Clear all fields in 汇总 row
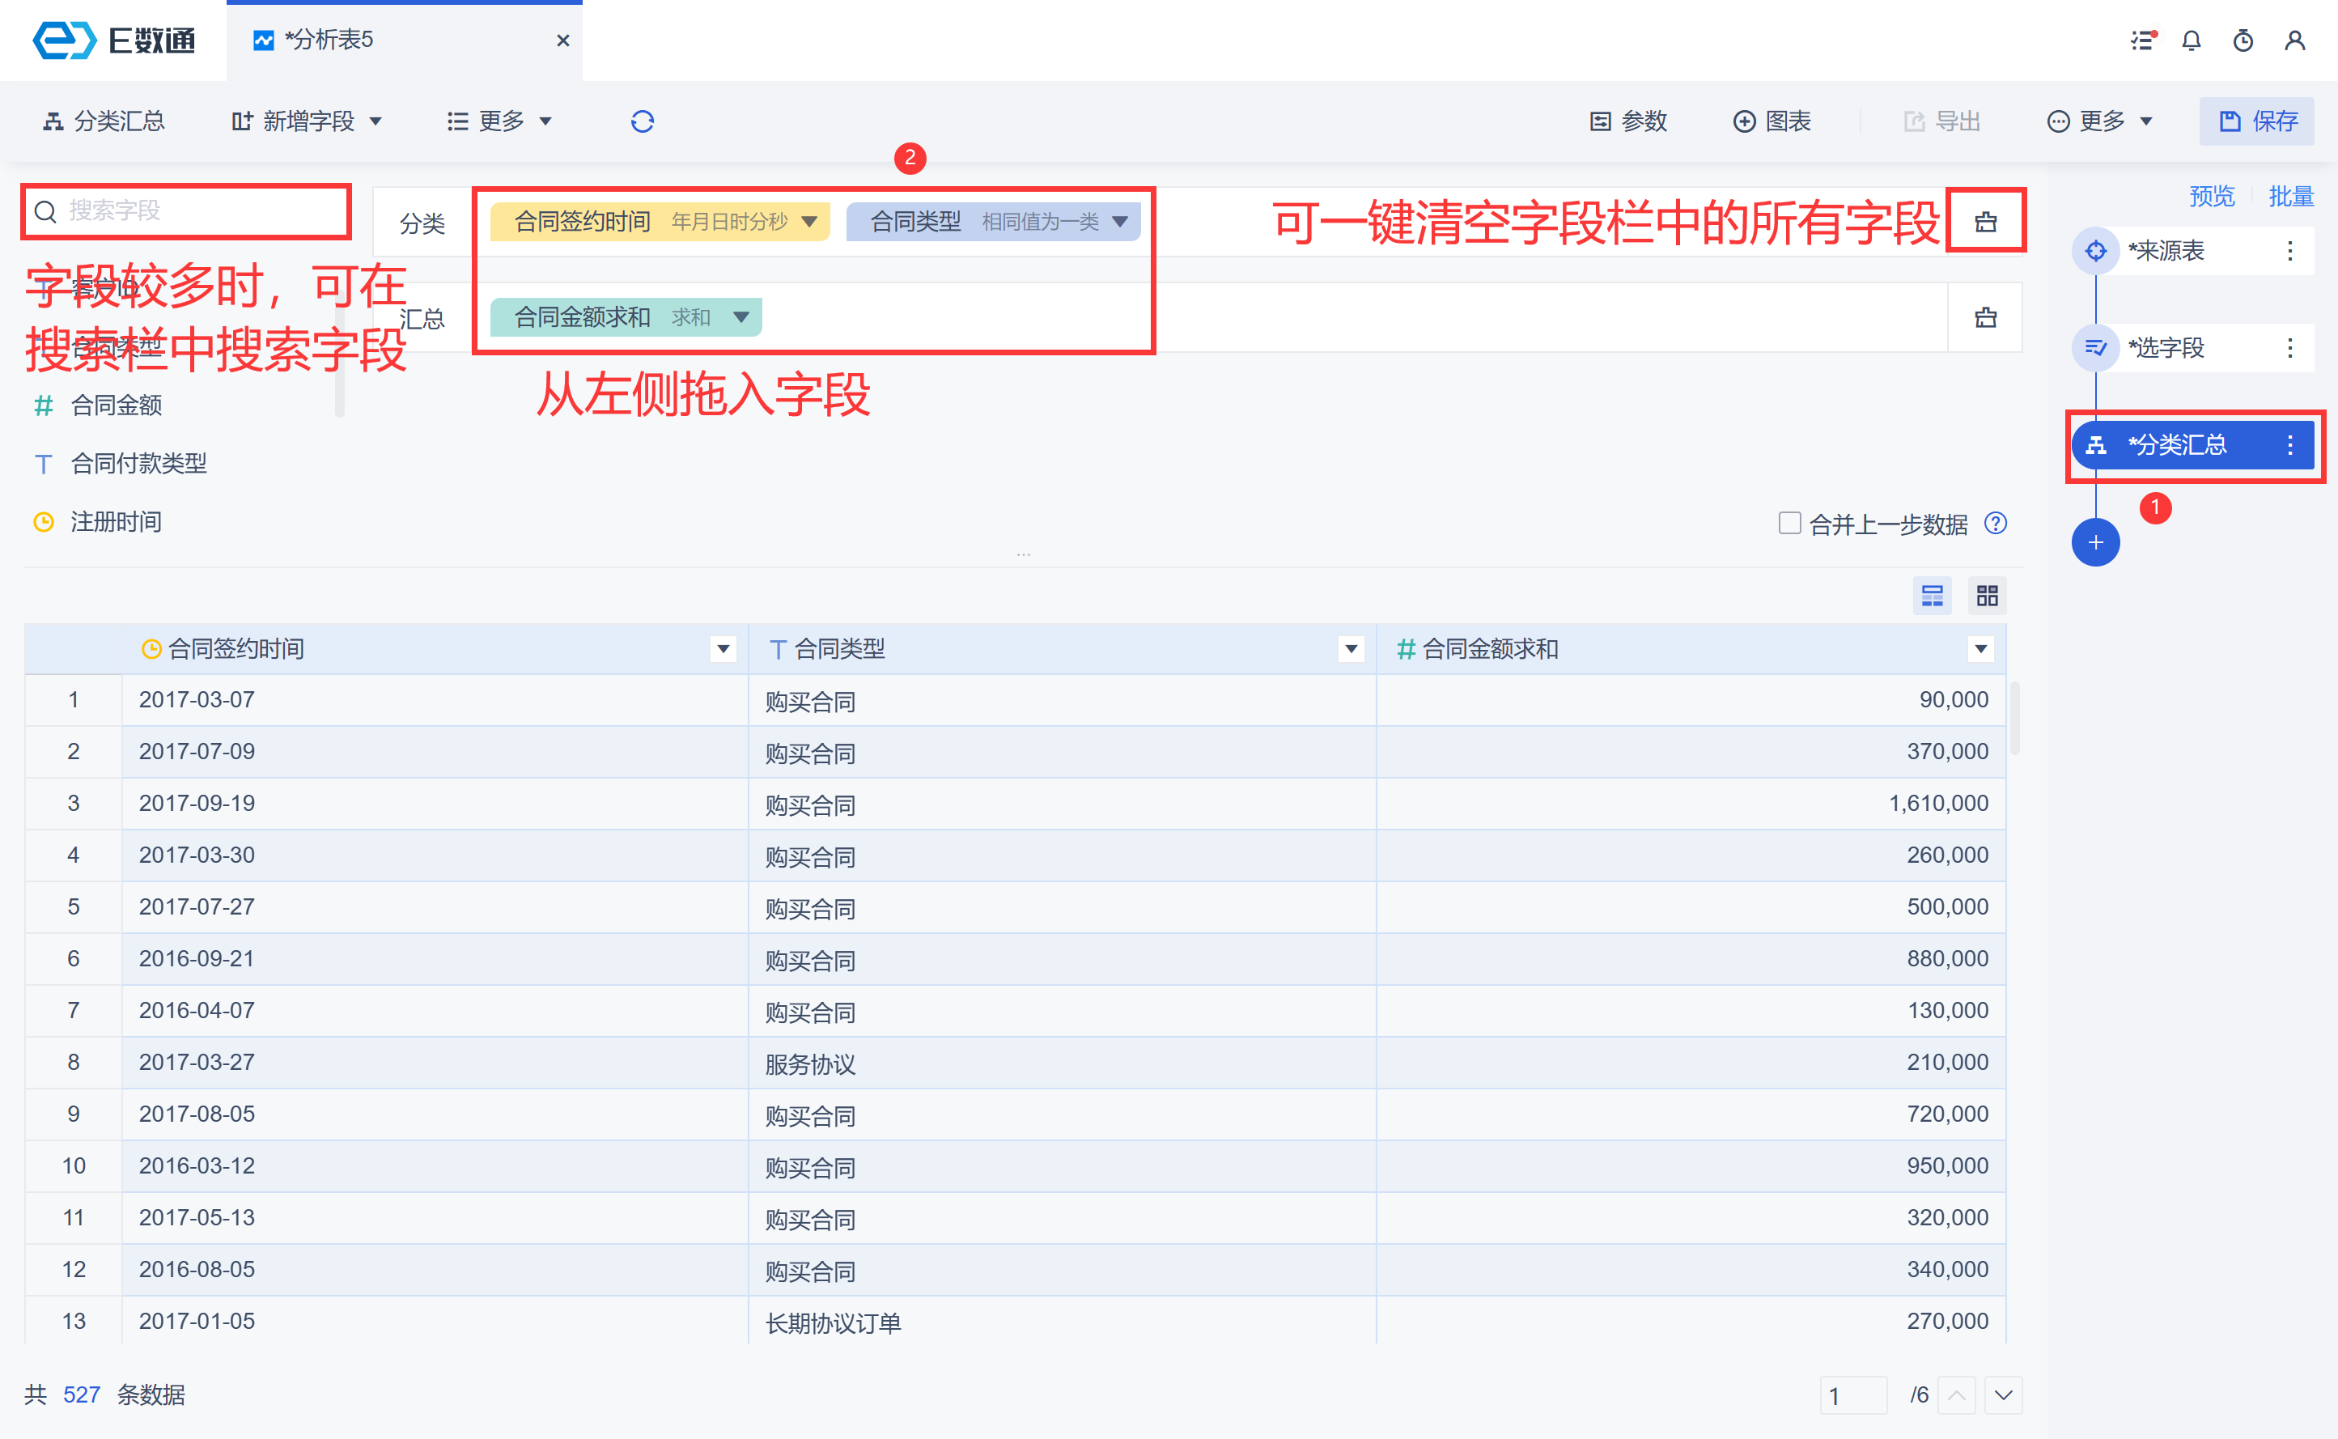This screenshot has width=2338, height=1439. [x=1985, y=317]
